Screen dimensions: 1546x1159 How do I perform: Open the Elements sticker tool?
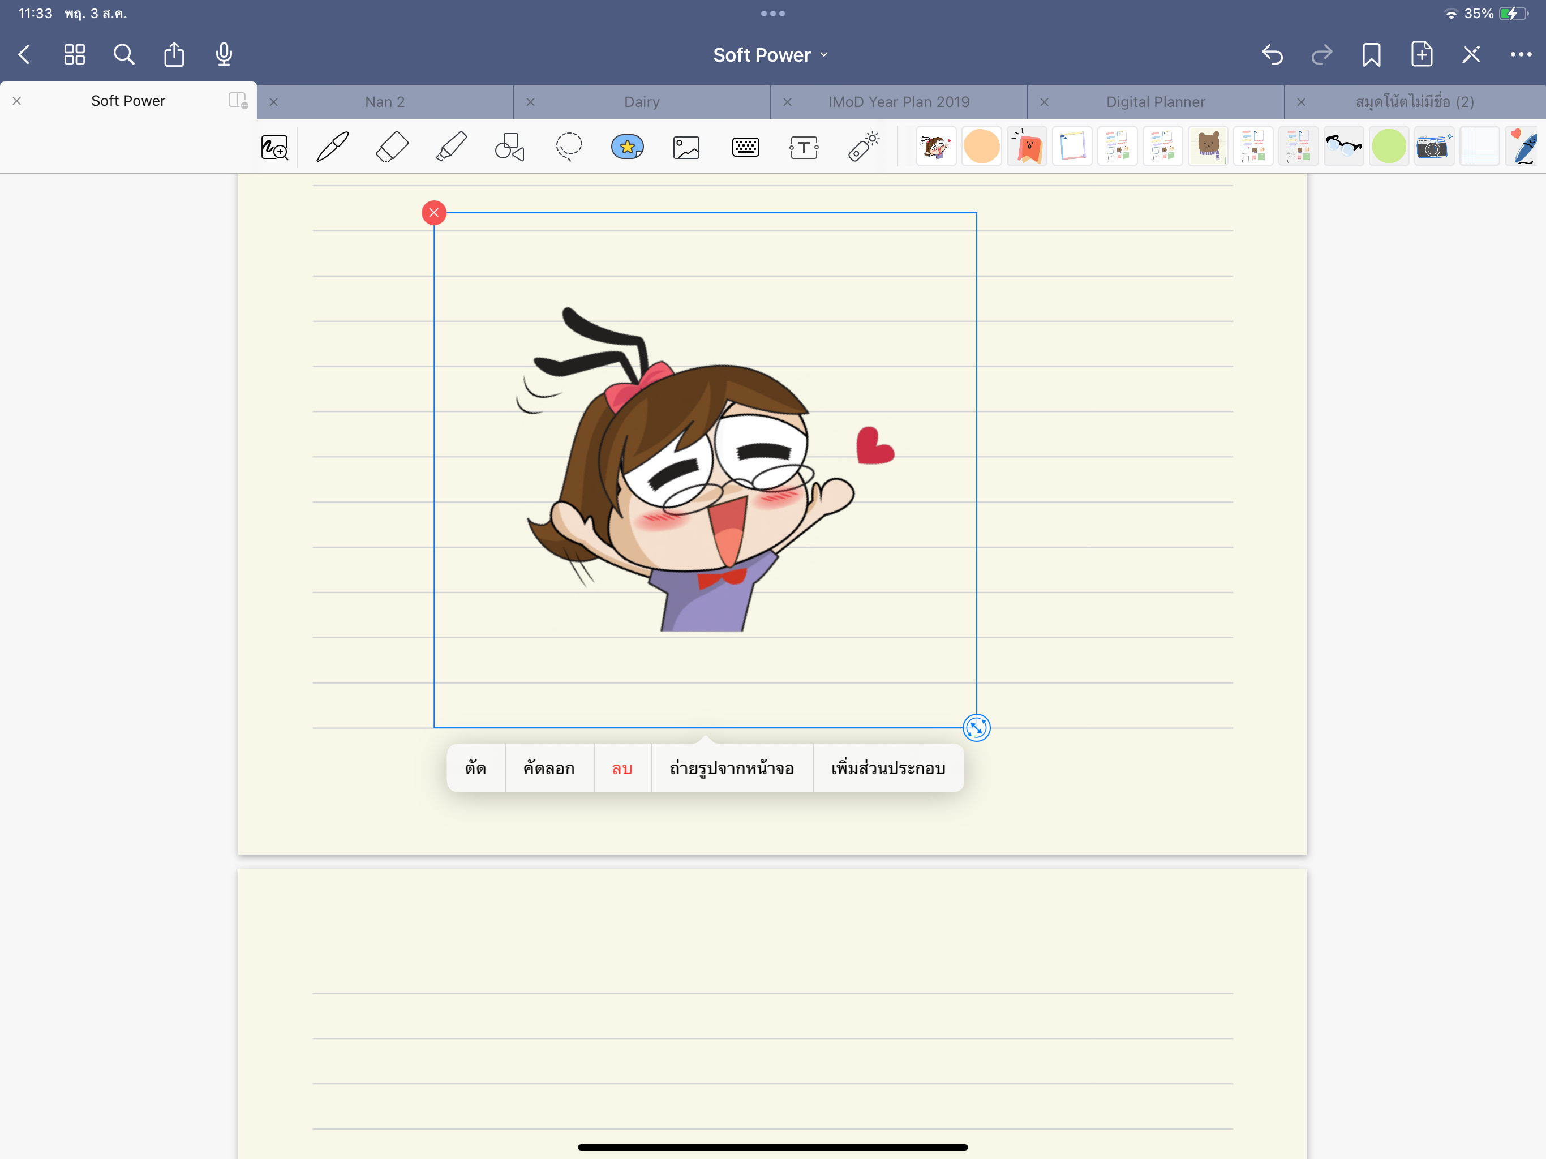pyautogui.click(x=627, y=147)
